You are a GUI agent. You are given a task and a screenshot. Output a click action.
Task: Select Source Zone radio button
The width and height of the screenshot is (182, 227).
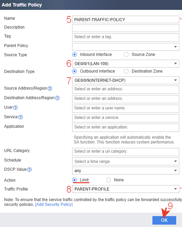pyautogui.click(x=126, y=55)
